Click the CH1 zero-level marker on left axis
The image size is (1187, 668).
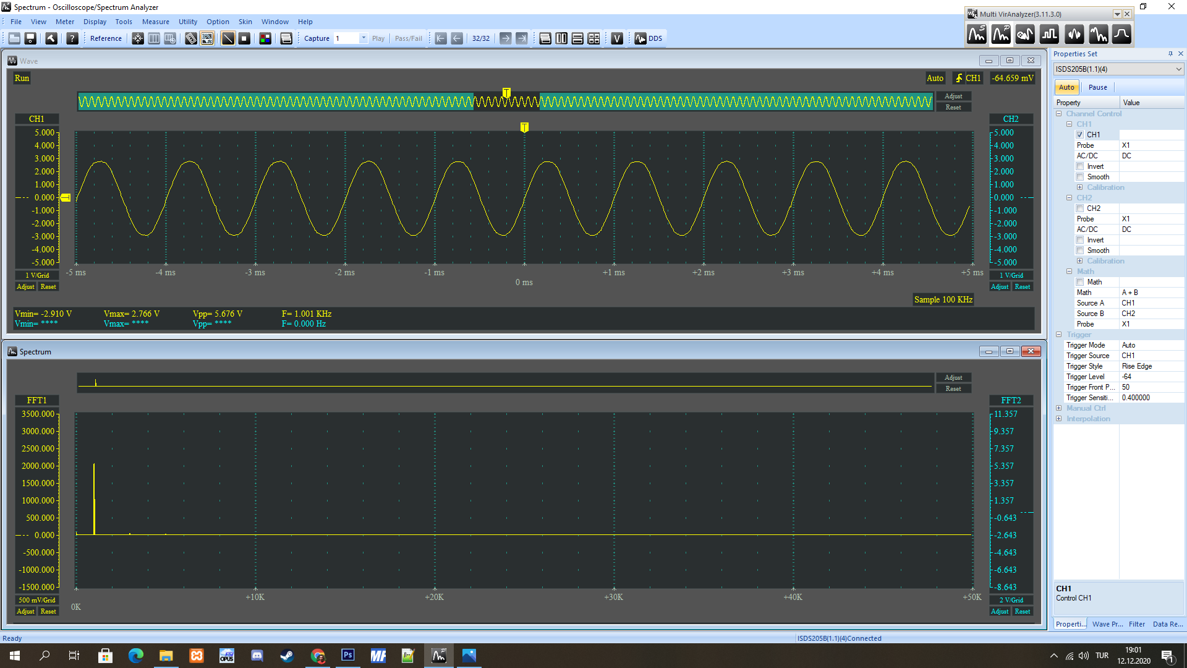pyautogui.click(x=65, y=198)
